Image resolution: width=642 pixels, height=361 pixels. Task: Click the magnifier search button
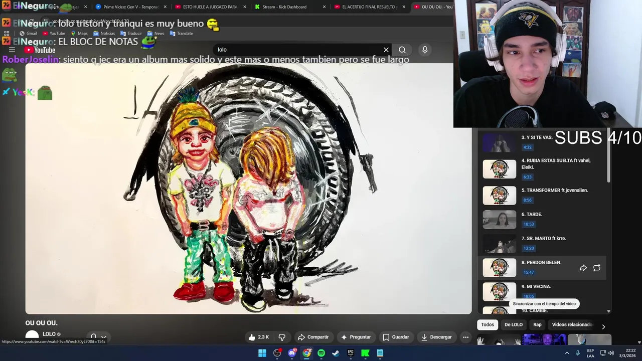click(x=402, y=50)
